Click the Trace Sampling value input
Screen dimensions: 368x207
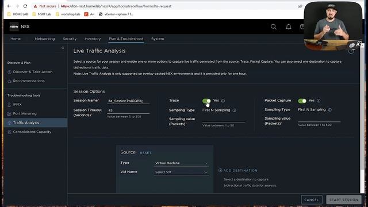click(x=224, y=120)
